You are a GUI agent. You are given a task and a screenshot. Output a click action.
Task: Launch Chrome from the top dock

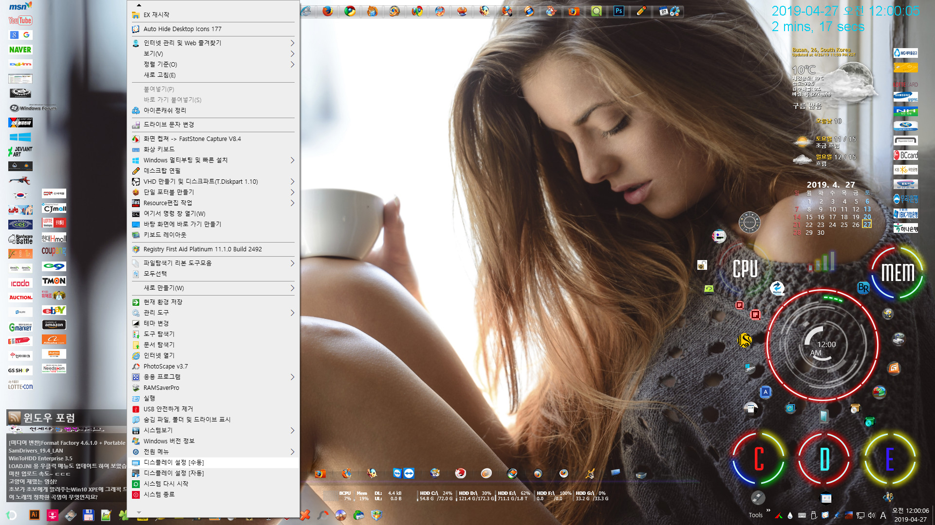click(350, 11)
